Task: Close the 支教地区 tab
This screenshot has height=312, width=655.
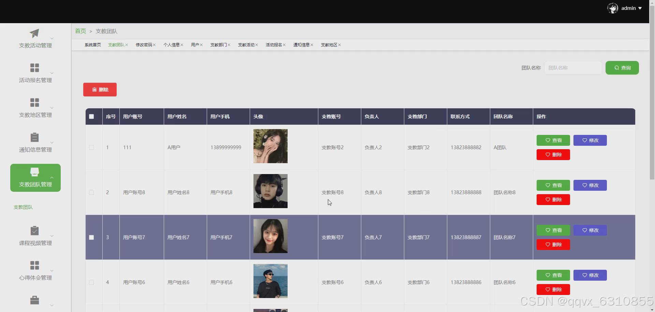Action: (339, 45)
